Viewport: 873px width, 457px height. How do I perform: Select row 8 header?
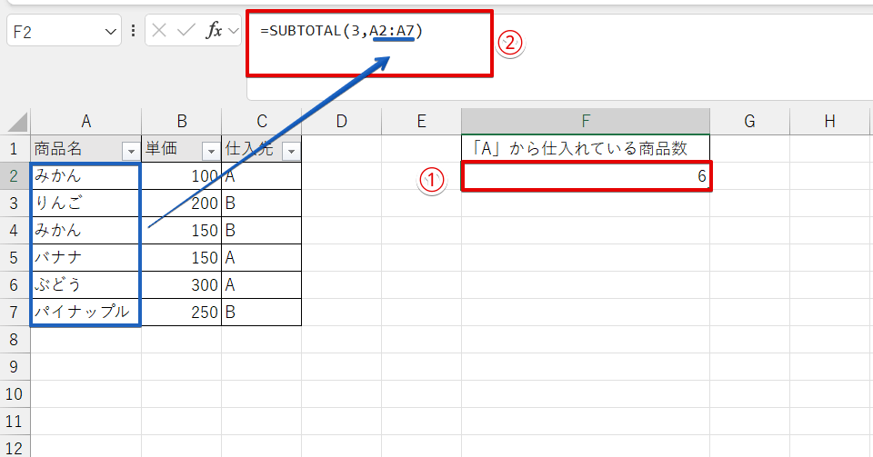[15, 340]
